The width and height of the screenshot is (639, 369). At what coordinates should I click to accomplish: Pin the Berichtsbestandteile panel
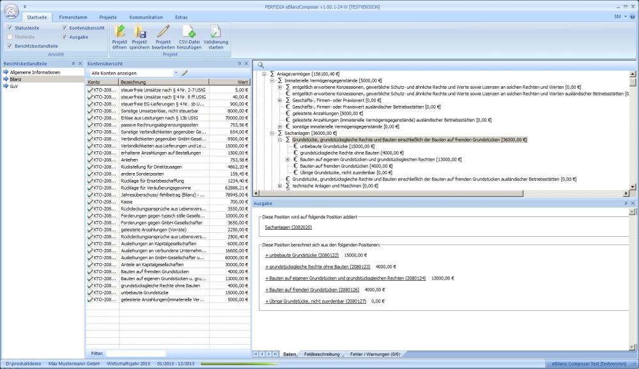click(73, 64)
